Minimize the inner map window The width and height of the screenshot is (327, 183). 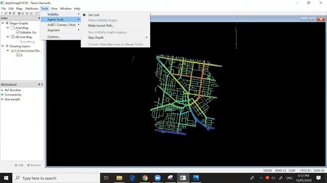point(304,19)
